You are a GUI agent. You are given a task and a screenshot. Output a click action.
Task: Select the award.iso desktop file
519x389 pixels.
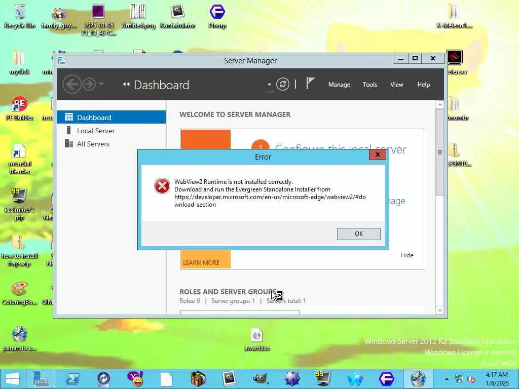257,339
